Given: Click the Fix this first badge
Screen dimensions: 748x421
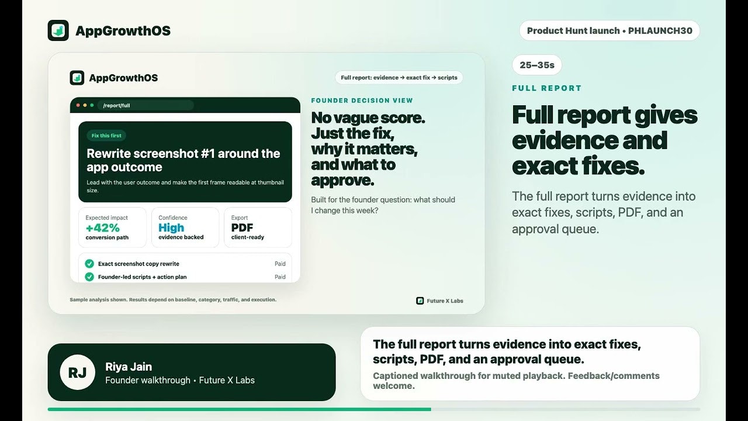Looking at the screenshot, I should coord(106,136).
